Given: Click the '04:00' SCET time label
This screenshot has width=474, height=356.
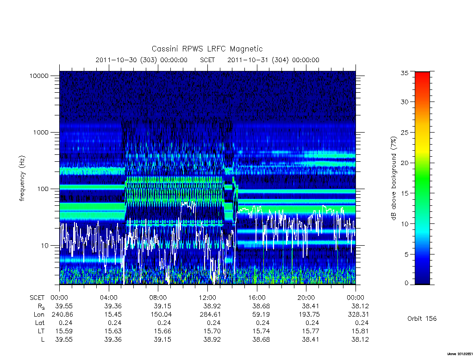Looking at the screenshot, I should click(x=109, y=298).
